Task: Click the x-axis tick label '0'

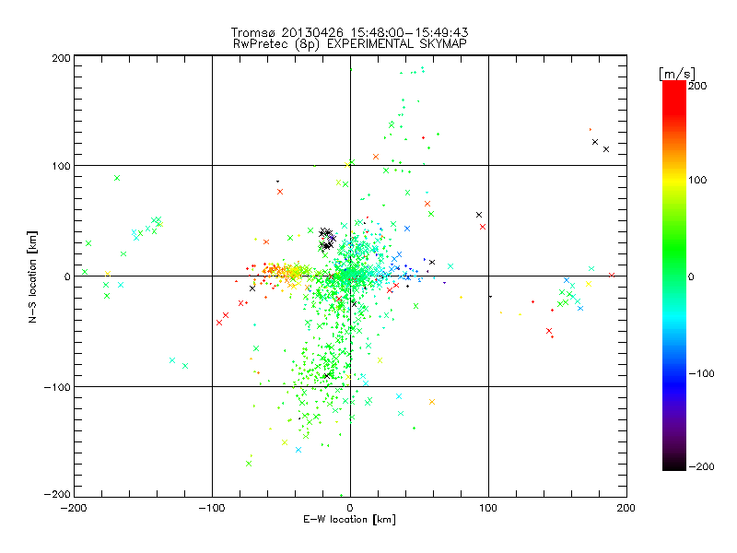Action: 350,508
